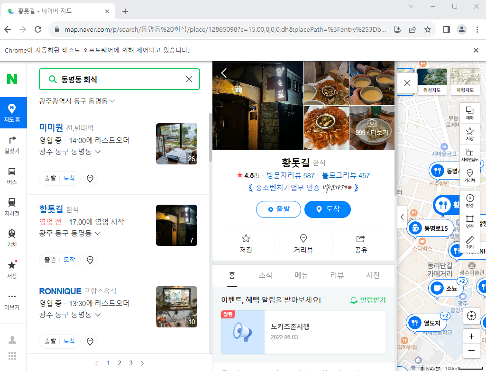The image size is (486, 371).
Task: Switch to 위성지도 satellite map
Action: (x=432, y=81)
